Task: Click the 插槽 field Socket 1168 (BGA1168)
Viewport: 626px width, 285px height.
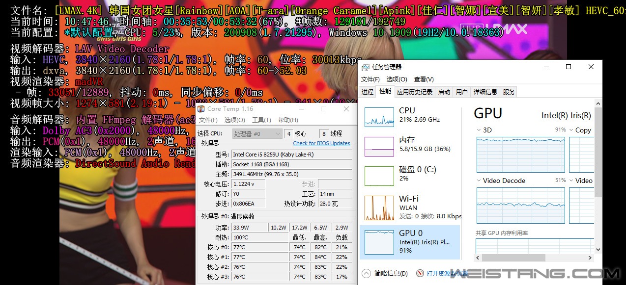Action: (291, 164)
